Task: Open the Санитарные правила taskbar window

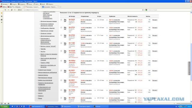Action: 85,106
